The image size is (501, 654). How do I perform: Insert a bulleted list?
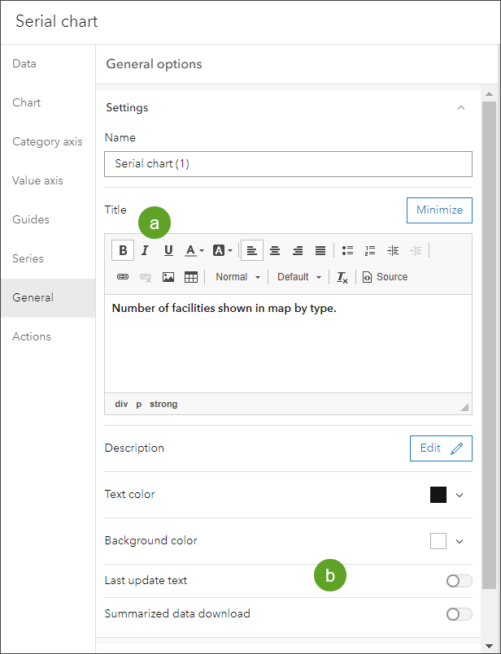347,250
